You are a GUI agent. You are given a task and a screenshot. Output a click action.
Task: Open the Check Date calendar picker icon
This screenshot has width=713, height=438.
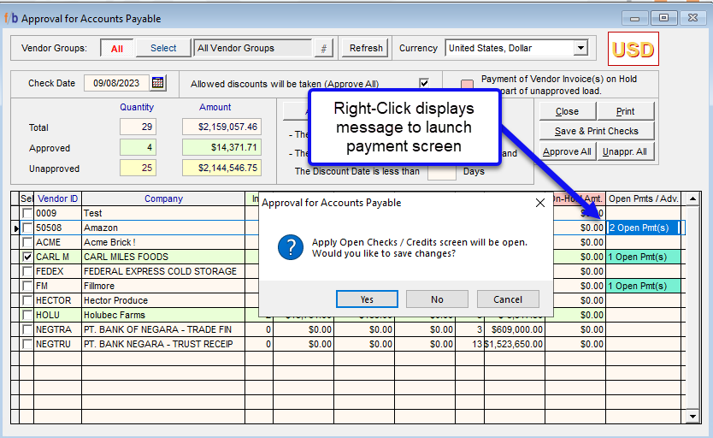pos(157,83)
